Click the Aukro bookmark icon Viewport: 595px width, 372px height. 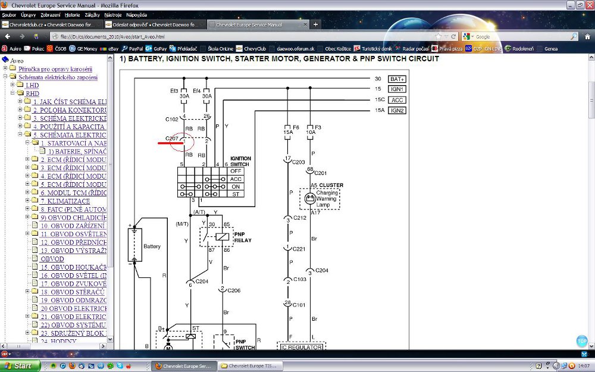[x=5, y=48]
